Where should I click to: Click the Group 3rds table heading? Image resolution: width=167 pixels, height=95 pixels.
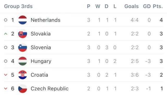(18, 6)
